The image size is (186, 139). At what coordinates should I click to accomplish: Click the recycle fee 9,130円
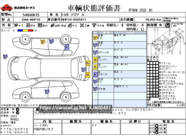[x=181, y=105]
